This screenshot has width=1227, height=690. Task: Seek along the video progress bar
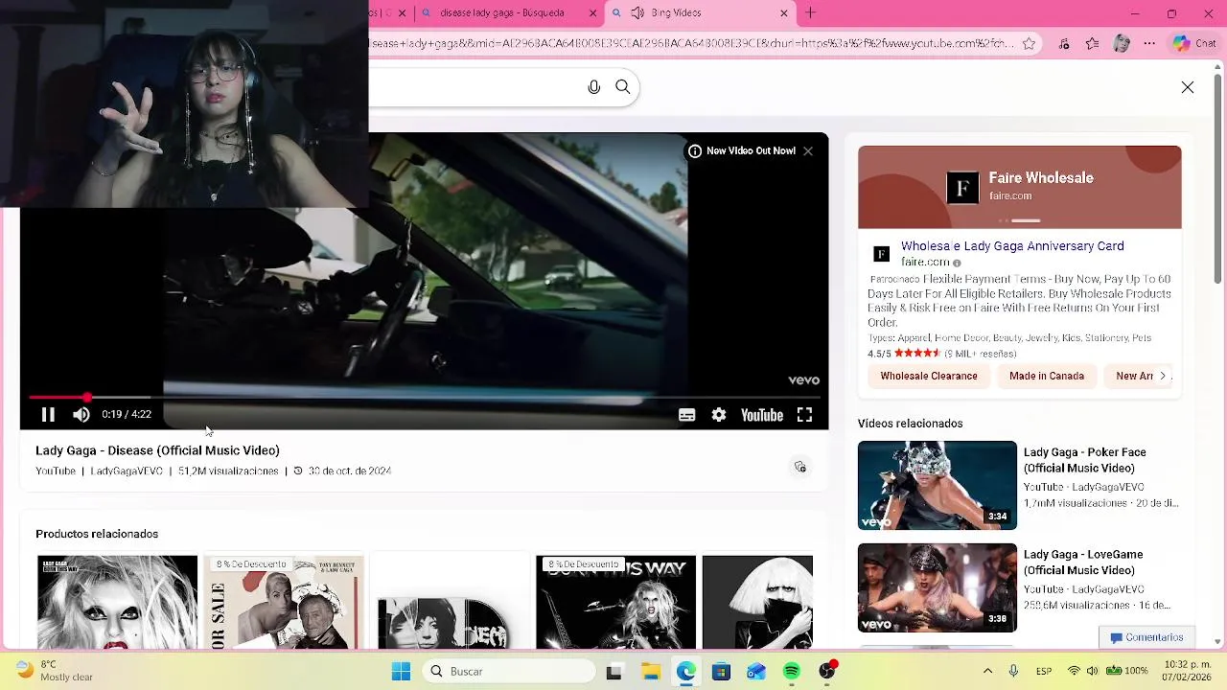point(424,397)
